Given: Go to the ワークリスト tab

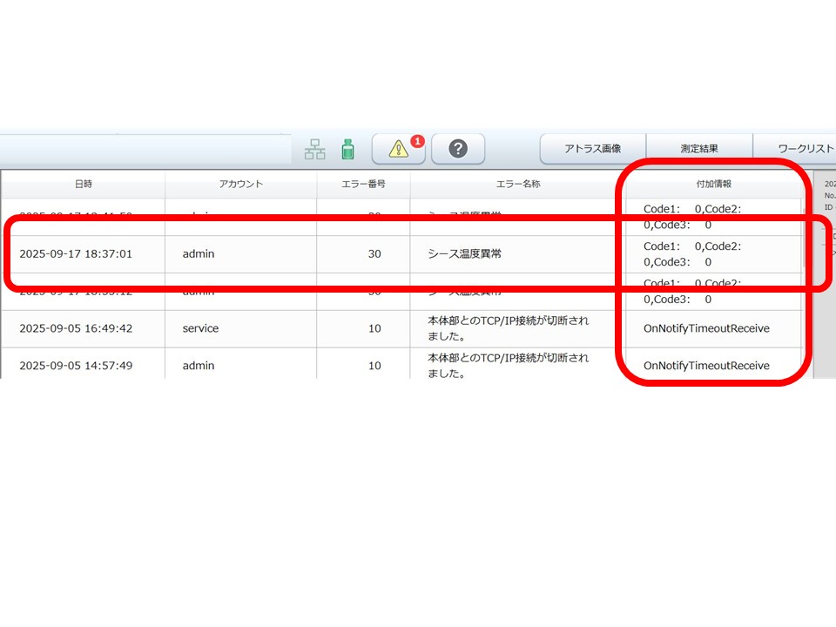Looking at the screenshot, I should (x=803, y=149).
